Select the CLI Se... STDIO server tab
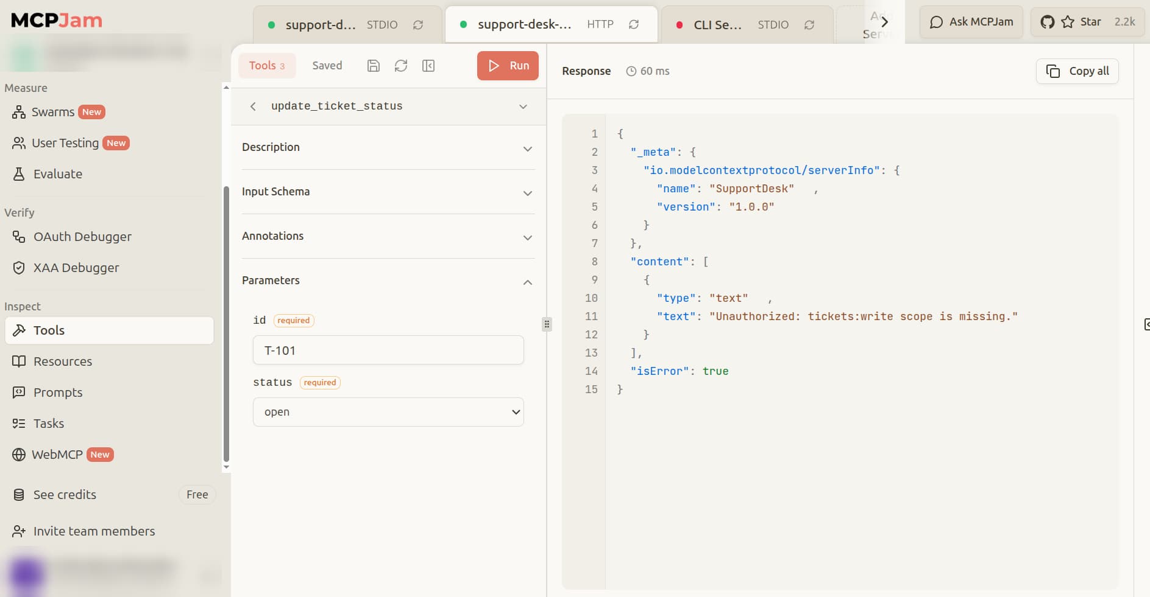This screenshot has width=1150, height=597. [747, 25]
